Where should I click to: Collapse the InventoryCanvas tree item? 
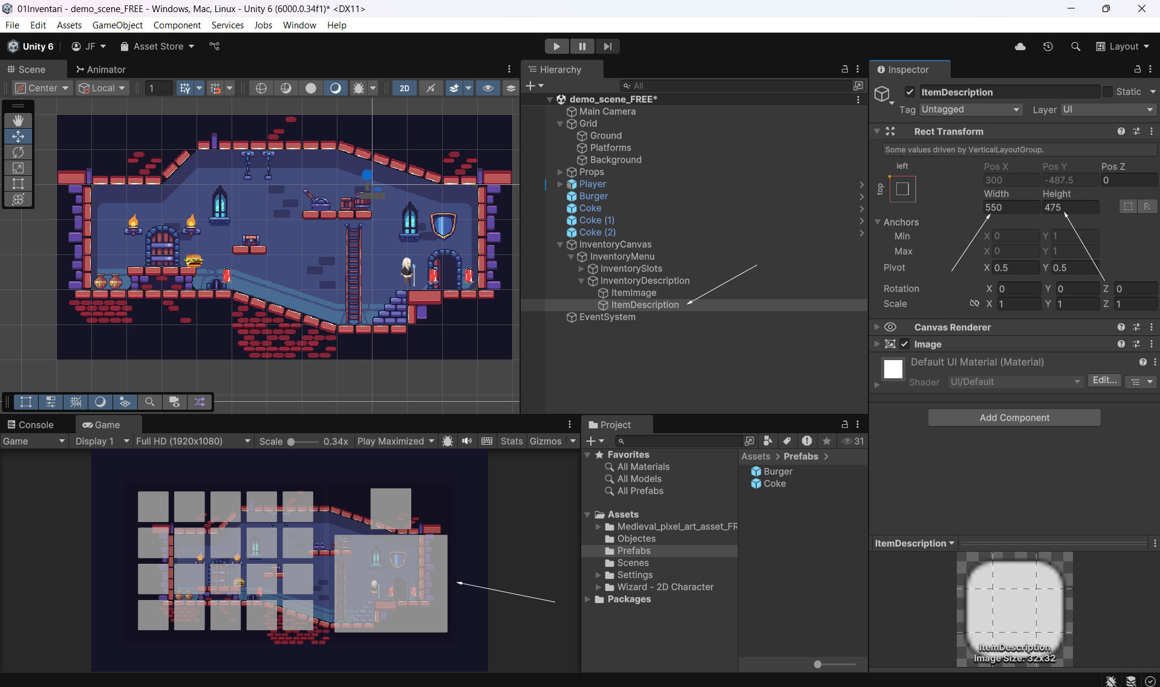point(560,245)
